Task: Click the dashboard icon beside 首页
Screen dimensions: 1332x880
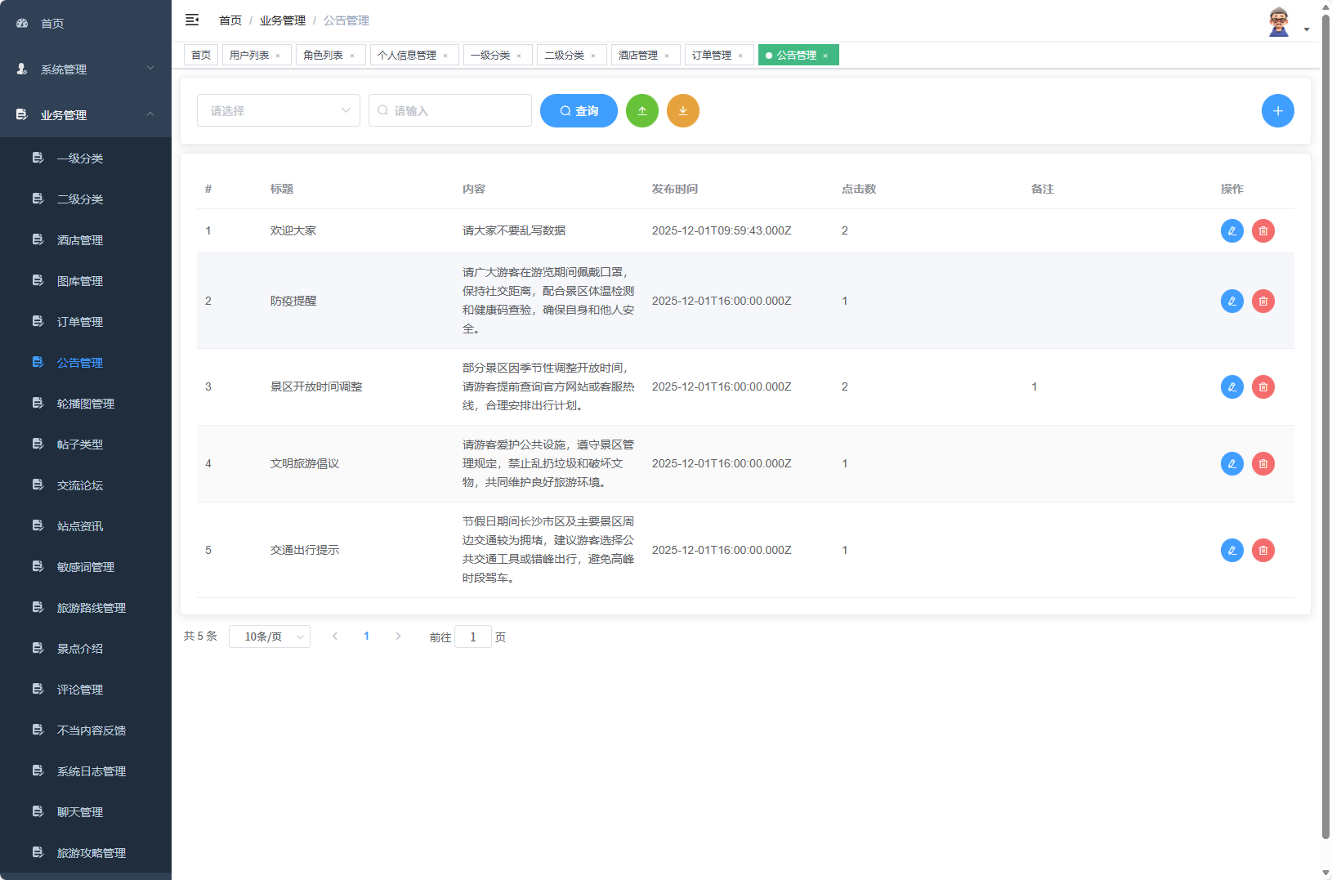Action: 21,23
